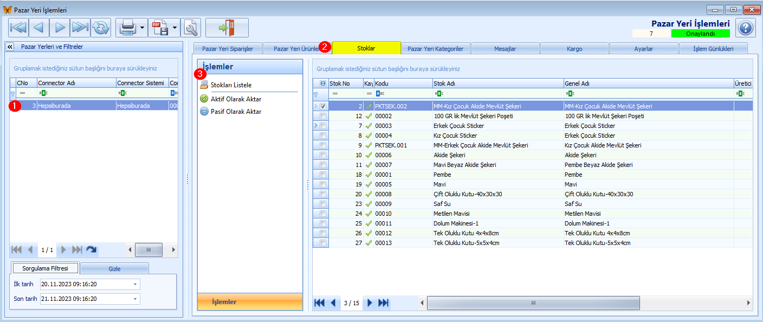Sort by Kodu column header
Viewport: 763px width, 322px height.
[x=403, y=83]
